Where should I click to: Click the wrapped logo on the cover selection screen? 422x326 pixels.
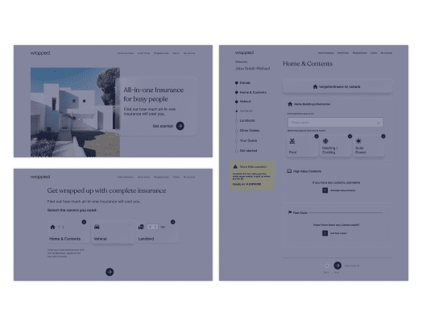point(40,177)
